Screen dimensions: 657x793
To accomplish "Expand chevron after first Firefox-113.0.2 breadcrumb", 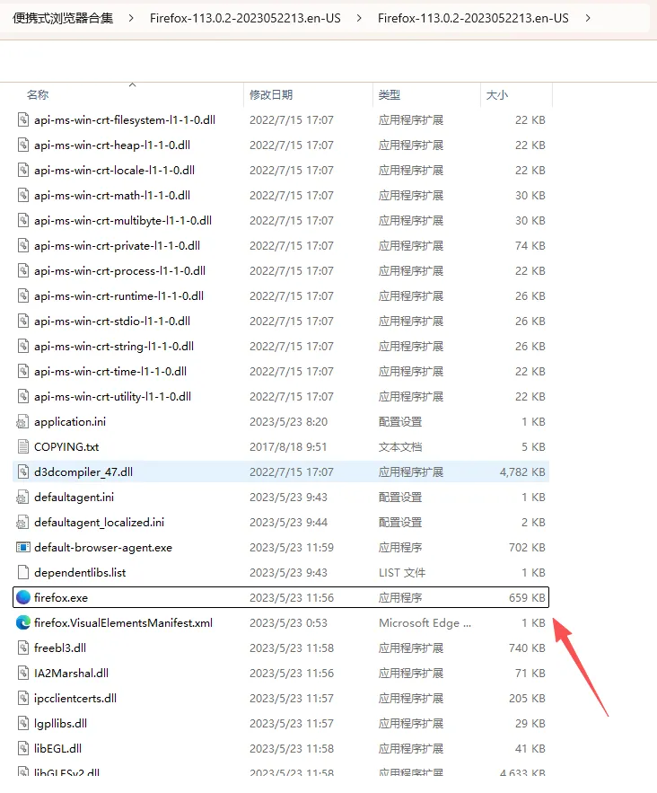I will (x=359, y=18).
